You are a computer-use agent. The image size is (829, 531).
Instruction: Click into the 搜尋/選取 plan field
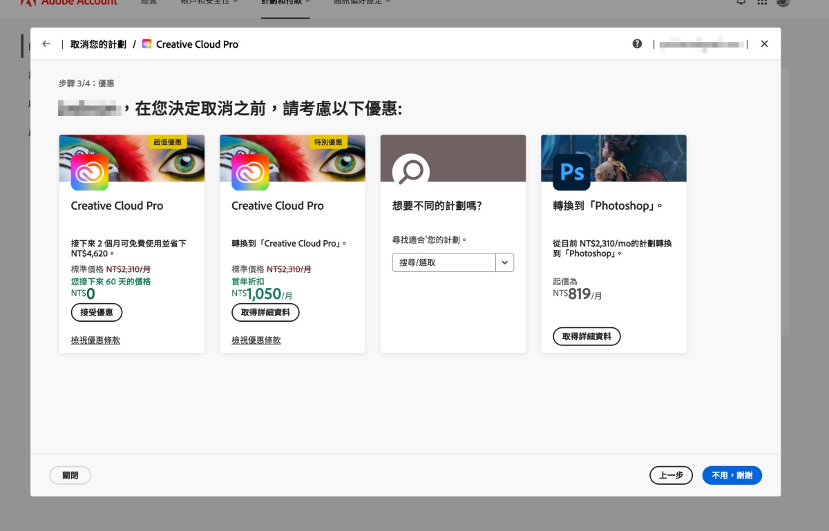point(444,262)
